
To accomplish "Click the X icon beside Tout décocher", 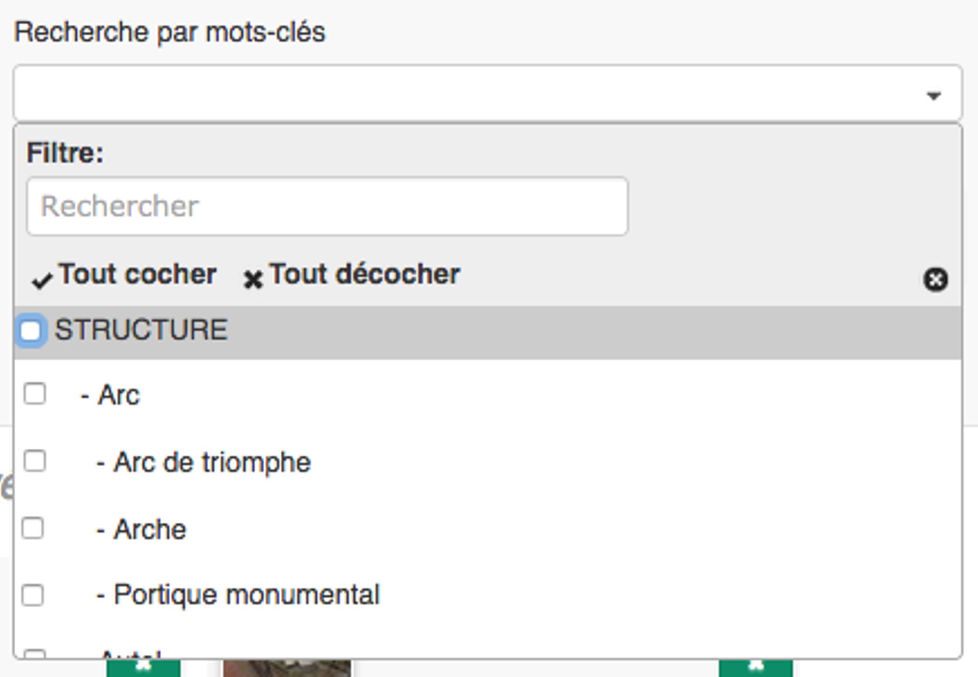I will (x=253, y=280).
